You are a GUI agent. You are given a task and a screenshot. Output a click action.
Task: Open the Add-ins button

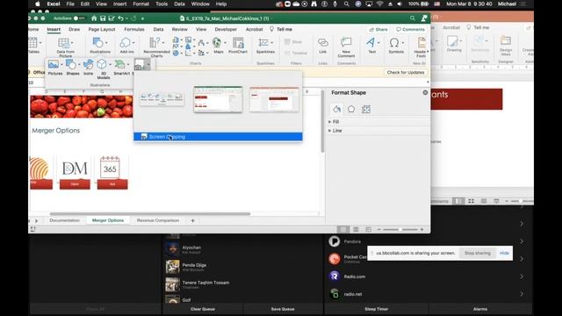126,46
